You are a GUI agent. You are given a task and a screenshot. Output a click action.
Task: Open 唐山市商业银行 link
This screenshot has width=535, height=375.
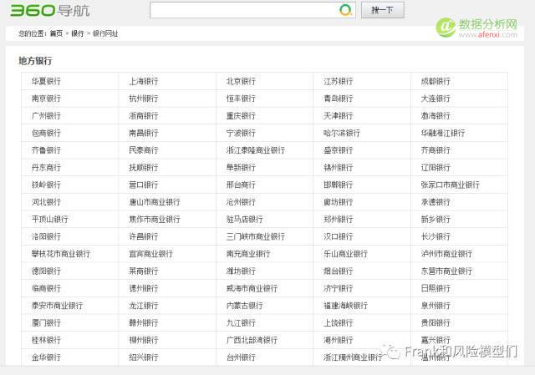click(x=155, y=202)
